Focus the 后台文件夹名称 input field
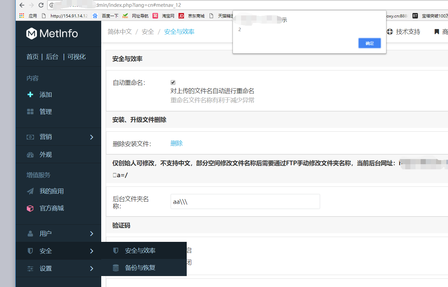 tap(245, 201)
